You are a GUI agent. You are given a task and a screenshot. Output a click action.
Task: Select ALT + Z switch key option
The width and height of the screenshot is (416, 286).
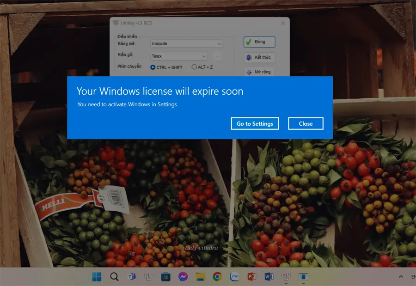(202, 67)
